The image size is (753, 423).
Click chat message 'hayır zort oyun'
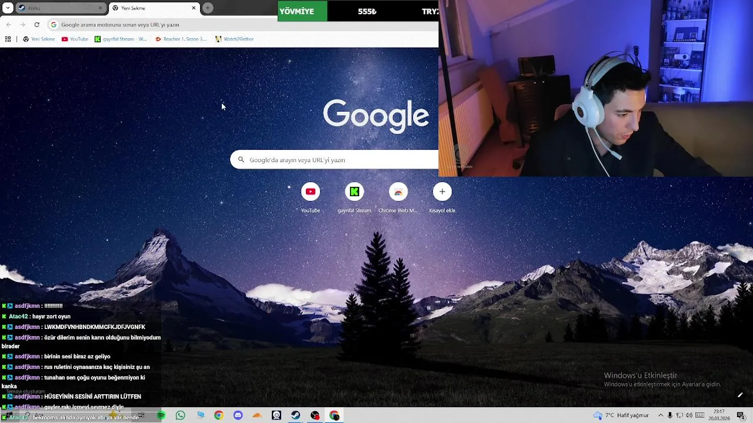(x=51, y=317)
